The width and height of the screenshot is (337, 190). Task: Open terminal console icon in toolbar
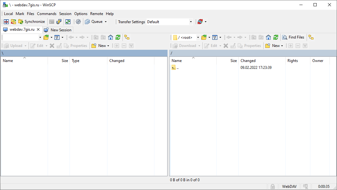click(x=52, y=22)
